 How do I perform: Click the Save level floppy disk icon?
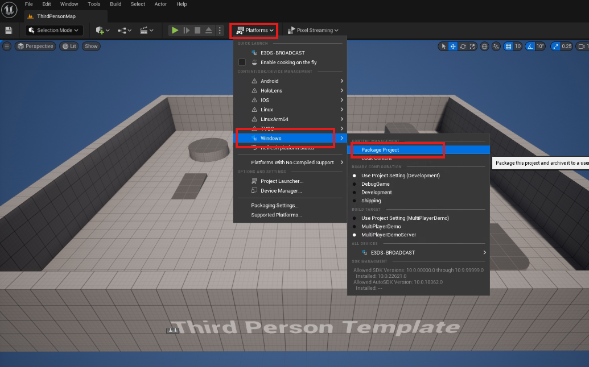(9, 30)
